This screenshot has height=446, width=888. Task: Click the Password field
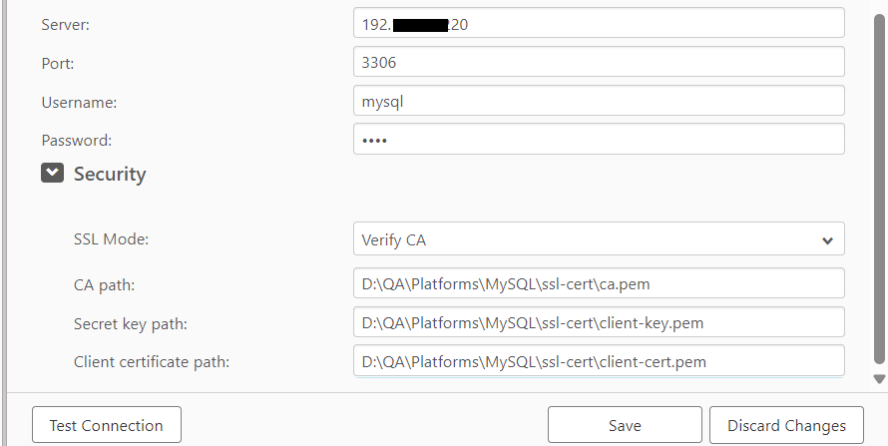[x=599, y=139]
